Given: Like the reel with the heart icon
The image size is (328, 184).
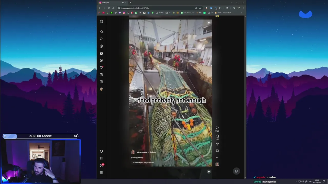Looking at the screenshot, I should [x=217, y=128].
